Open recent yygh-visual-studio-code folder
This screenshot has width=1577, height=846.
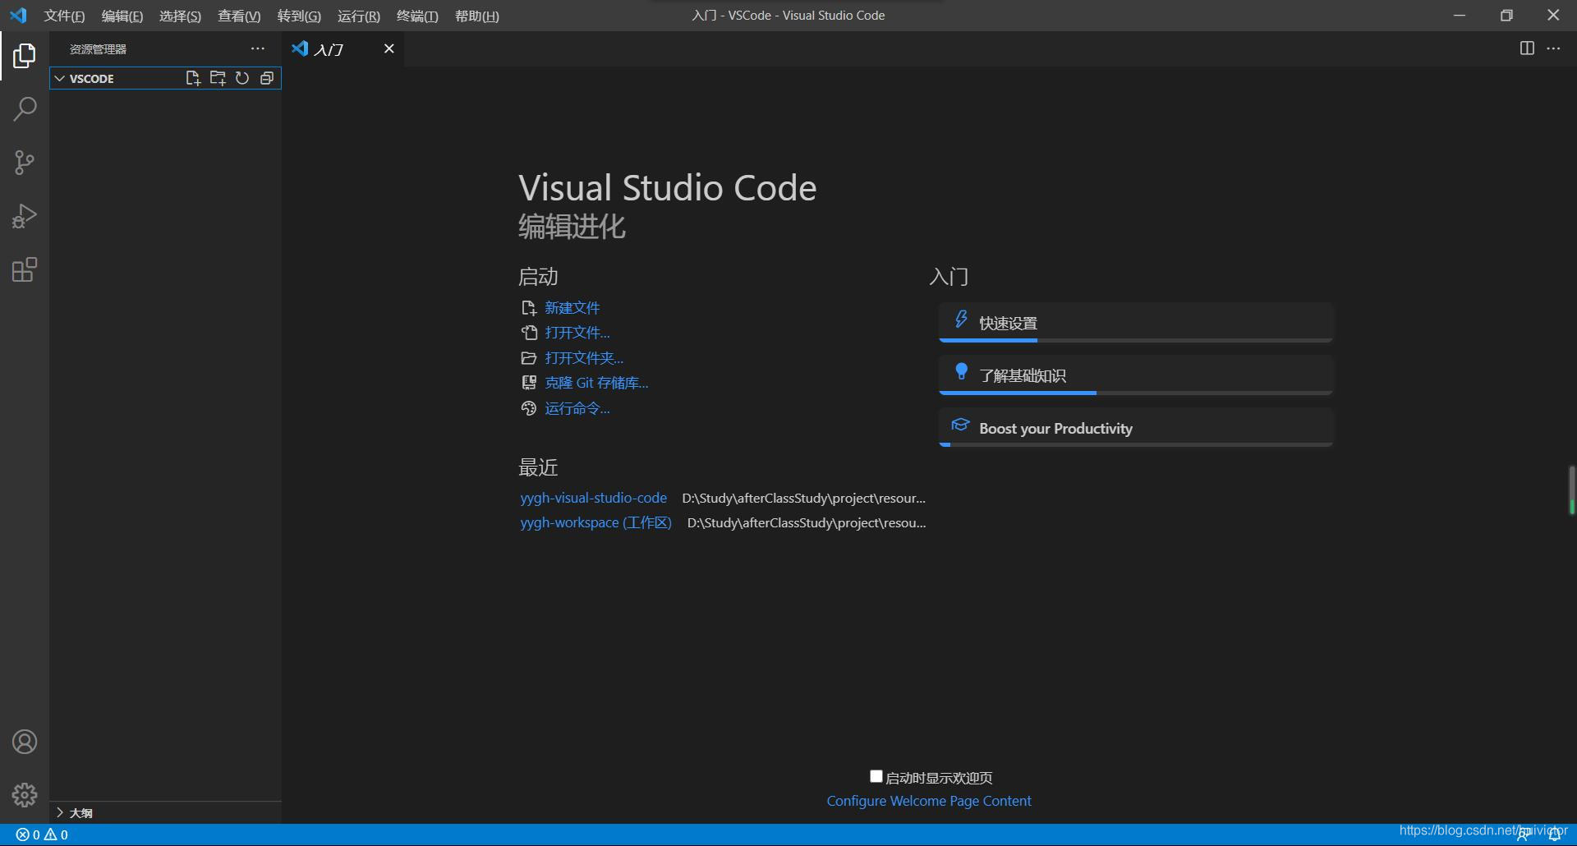pos(593,498)
